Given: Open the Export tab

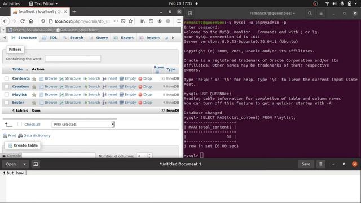Looking at the screenshot, I should pyautogui.click(x=124, y=38).
